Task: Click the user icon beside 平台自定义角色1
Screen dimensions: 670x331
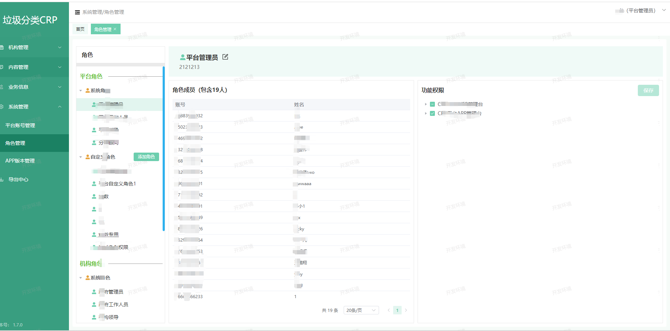Action: [x=94, y=184]
